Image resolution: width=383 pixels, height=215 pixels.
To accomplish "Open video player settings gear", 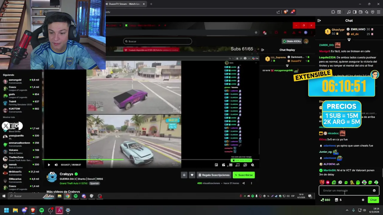I will click(x=252, y=165).
